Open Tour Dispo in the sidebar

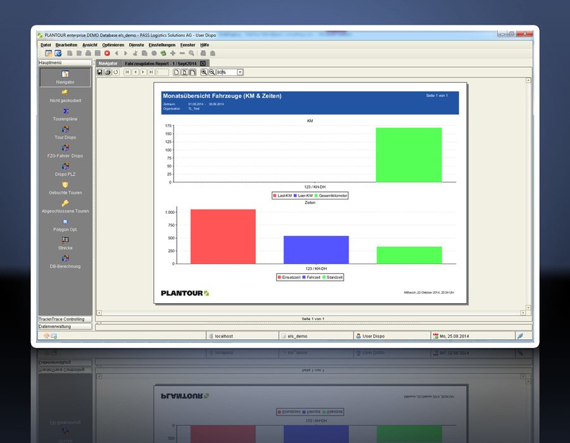(x=65, y=133)
